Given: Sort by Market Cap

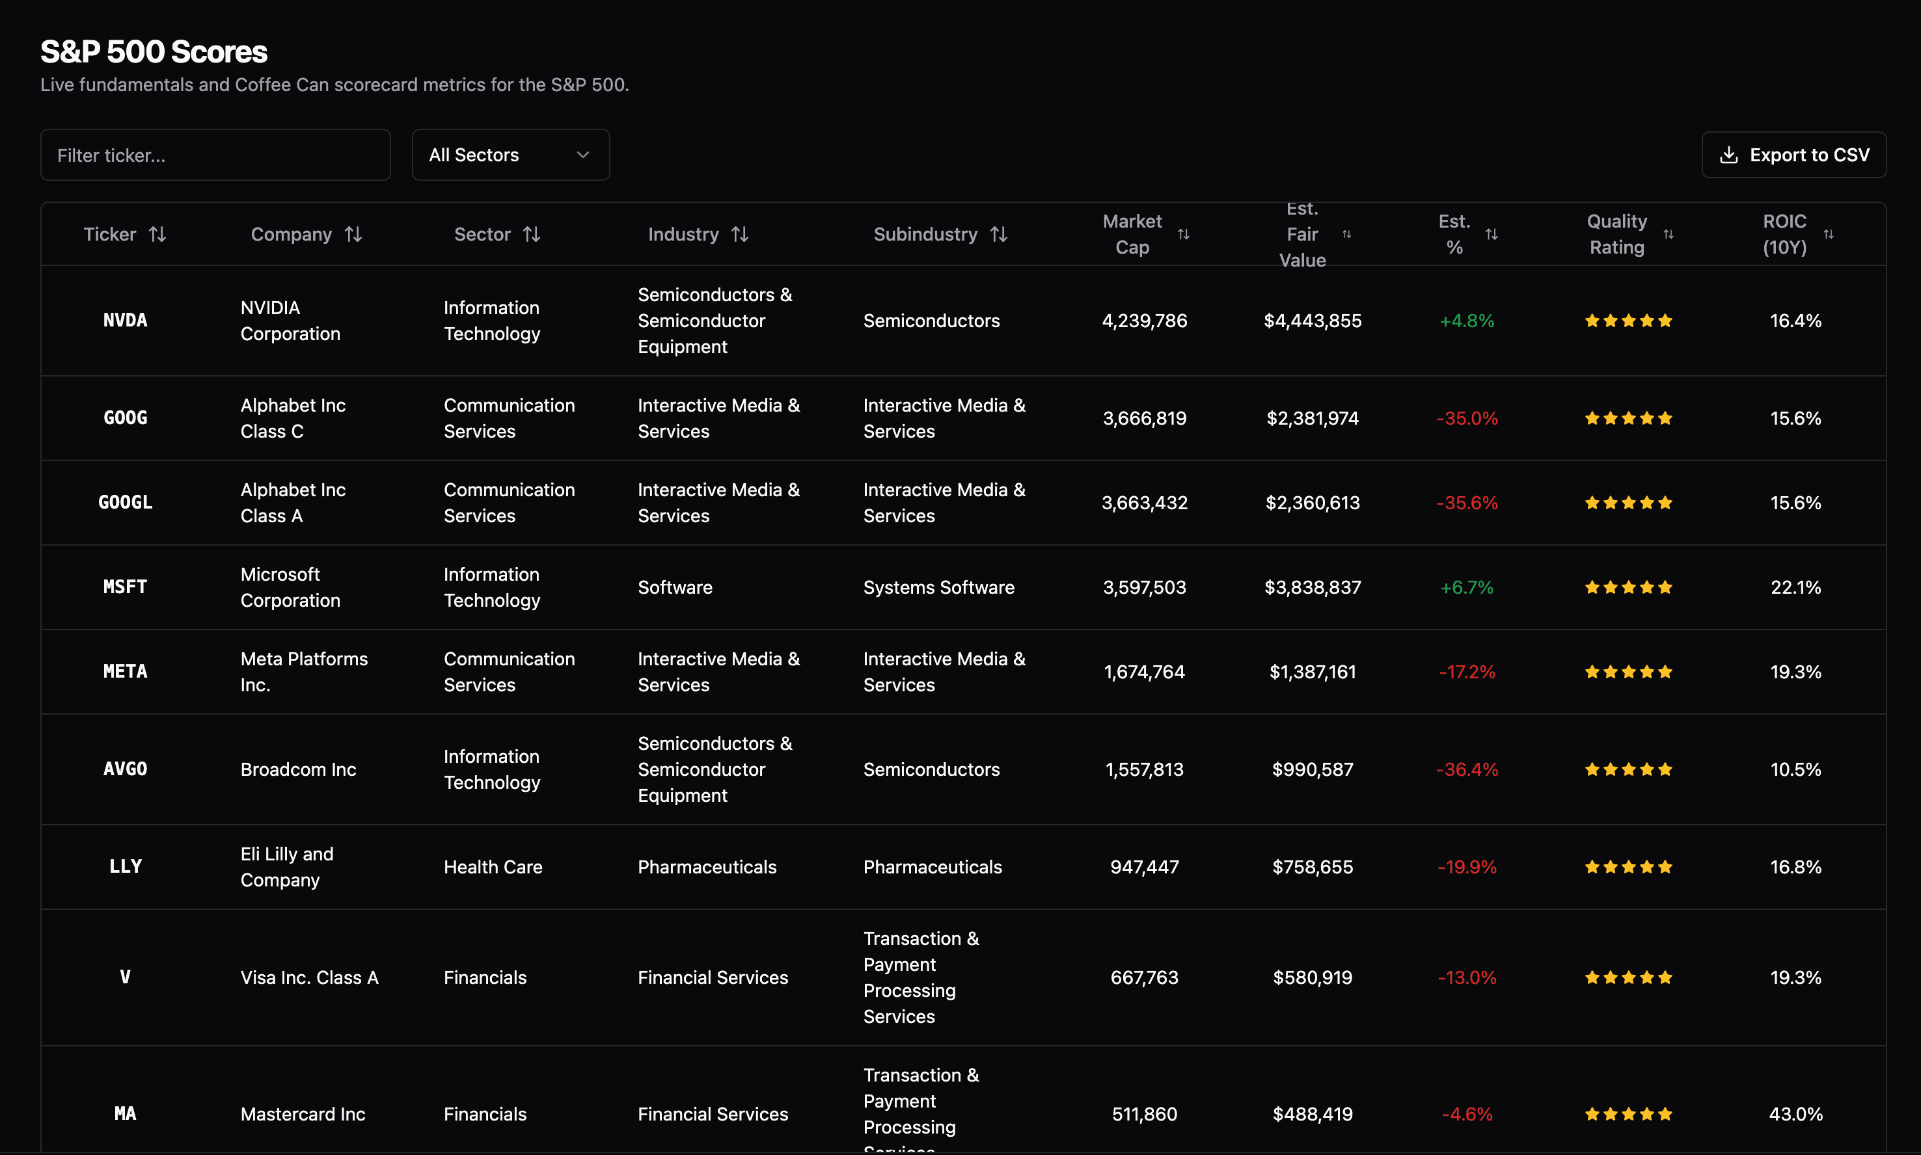Looking at the screenshot, I should coord(1185,233).
